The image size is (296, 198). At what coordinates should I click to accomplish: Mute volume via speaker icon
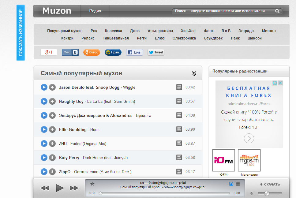251,193
